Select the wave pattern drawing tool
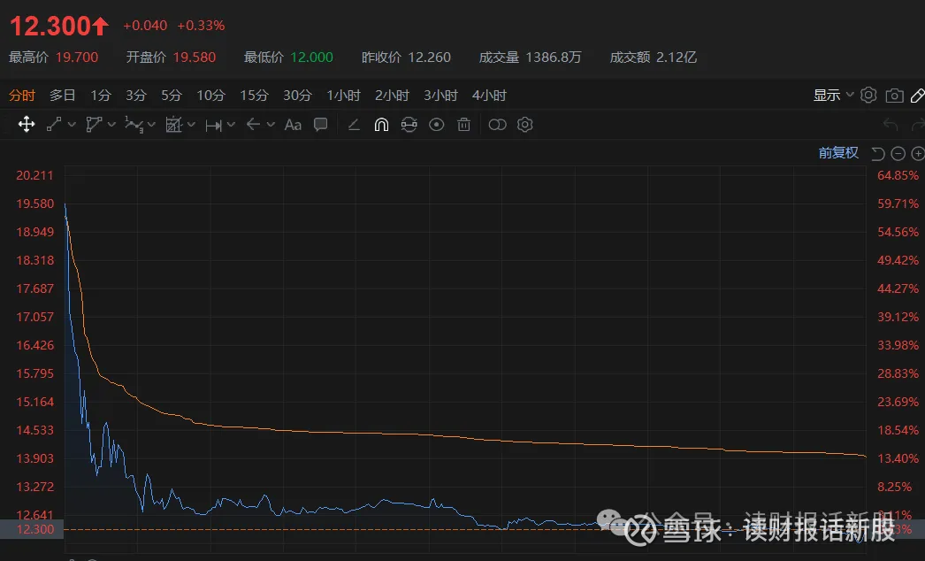Image resolution: width=925 pixels, height=561 pixels. click(x=134, y=125)
